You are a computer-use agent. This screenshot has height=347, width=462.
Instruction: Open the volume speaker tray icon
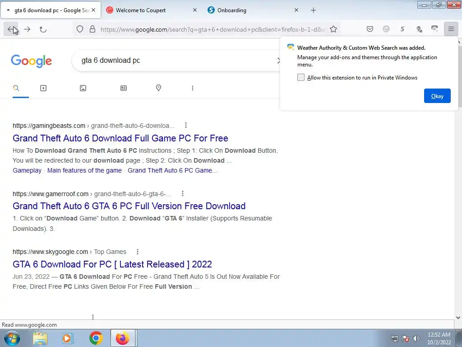point(416,338)
